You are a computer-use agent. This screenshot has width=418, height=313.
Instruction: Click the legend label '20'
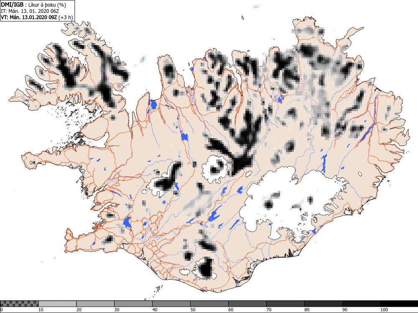coord(79,310)
